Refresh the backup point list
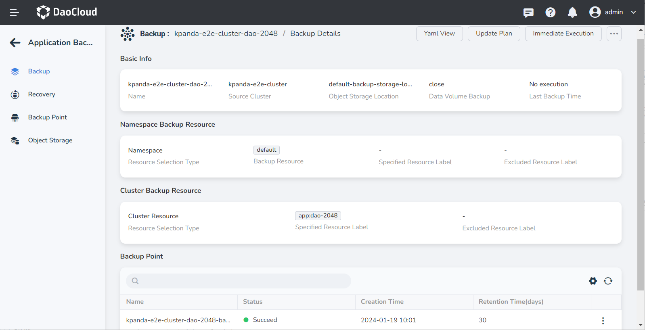 coord(608,281)
